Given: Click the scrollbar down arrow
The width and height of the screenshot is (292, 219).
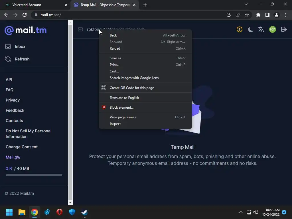Looking at the screenshot, I should pos(70,203).
